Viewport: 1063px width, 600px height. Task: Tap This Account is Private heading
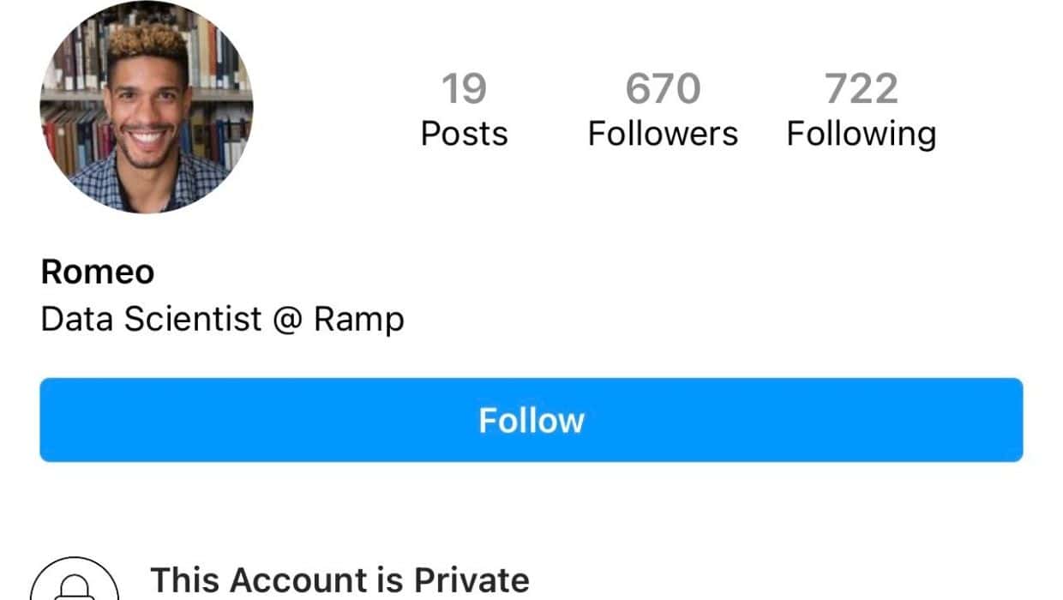click(x=340, y=580)
